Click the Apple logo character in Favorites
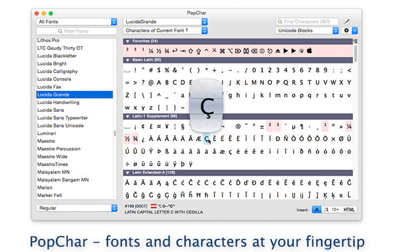 (309, 50)
